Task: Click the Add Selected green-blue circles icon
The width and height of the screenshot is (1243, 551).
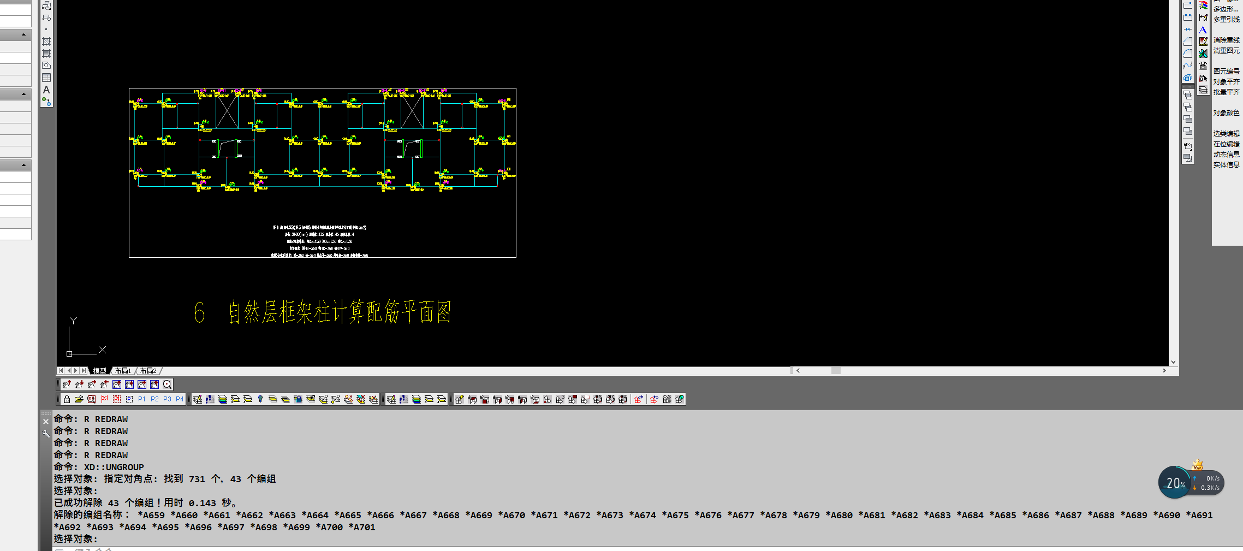Action: click(x=46, y=102)
